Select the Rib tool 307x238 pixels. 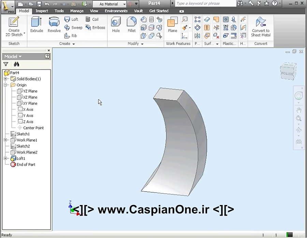(x=71, y=35)
